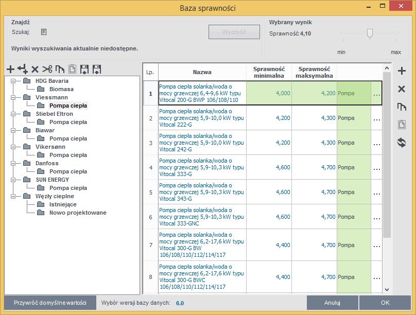
Task: Select the Istniejące folder
Action: (63, 204)
